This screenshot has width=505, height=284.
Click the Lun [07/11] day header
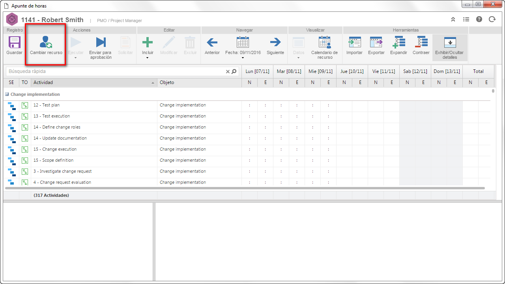(257, 71)
